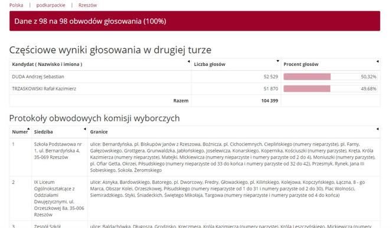Click IX Liceum Ogólnokształcące seat cell
Screen dimensions: 392x228
pyautogui.click(x=60, y=199)
